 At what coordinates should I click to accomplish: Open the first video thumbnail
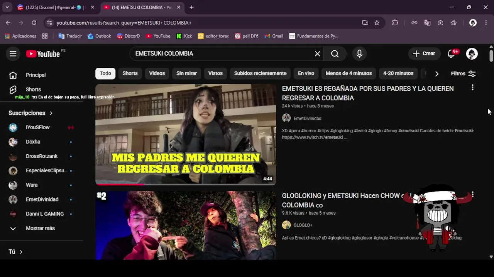pos(186,135)
